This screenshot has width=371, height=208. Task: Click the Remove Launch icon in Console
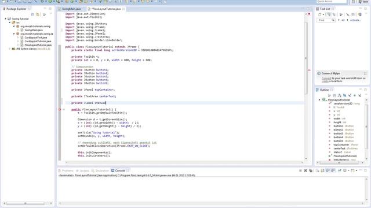pos(305,170)
